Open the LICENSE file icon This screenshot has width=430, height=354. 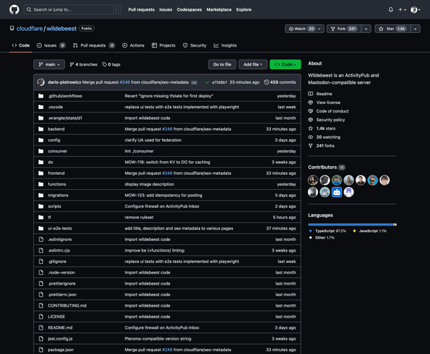tap(41, 317)
